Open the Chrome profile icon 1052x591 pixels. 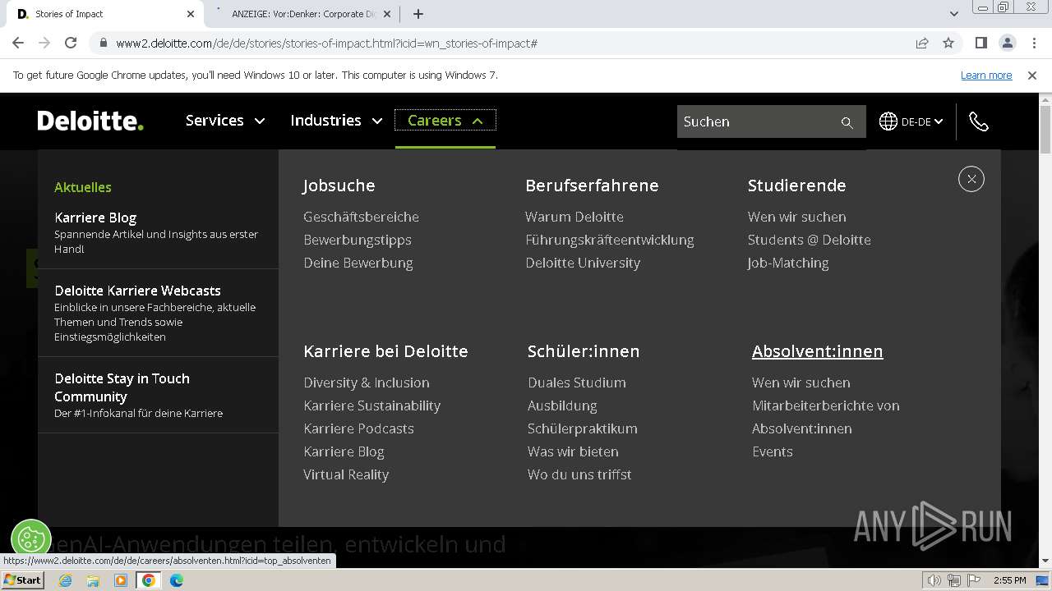[1007, 43]
